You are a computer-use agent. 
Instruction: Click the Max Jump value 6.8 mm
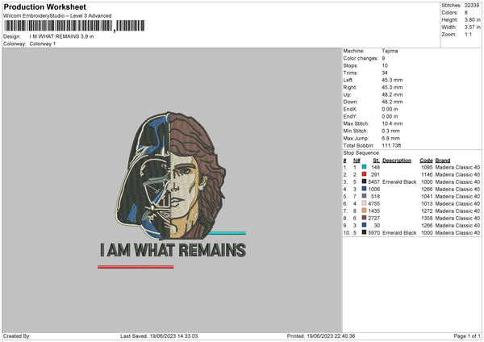(390, 138)
